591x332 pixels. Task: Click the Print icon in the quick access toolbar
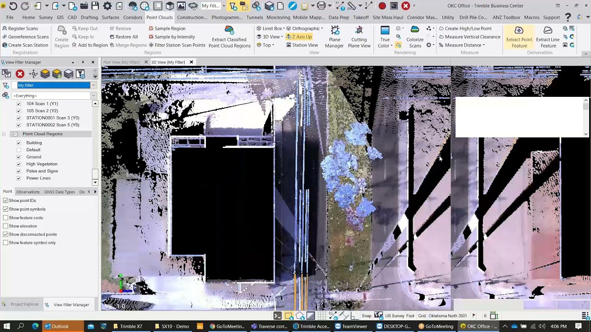[321, 6]
